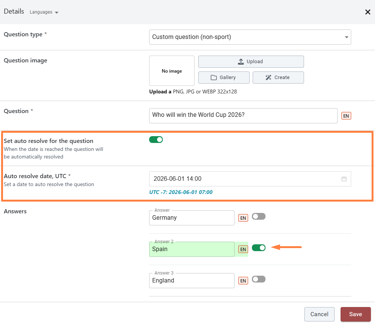Click the No image placeholder thumbnail
This screenshot has height=326, width=375.
click(x=172, y=71)
